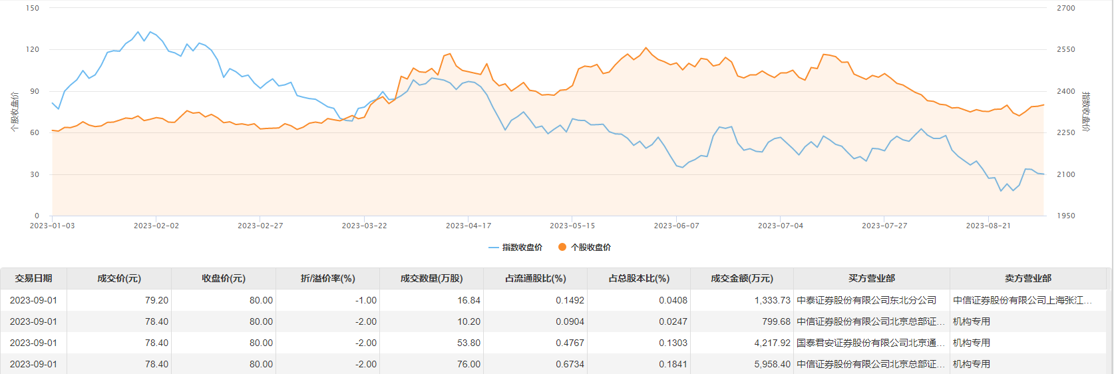
Task: Click the 2023-07-27 date on chart axis
Action: click(x=884, y=226)
